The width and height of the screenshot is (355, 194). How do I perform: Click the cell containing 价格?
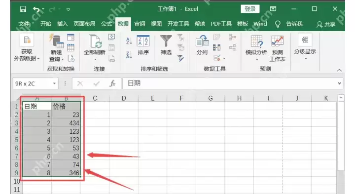(x=66, y=106)
